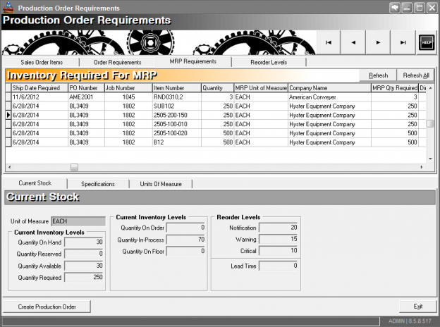Click job number 1045 cell

click(128, 97)
